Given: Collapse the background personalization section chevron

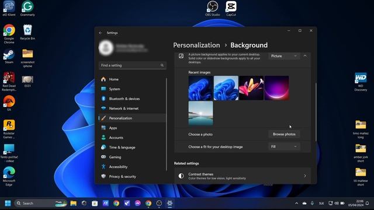Looking at the screenshot, I should coord(305,56).
